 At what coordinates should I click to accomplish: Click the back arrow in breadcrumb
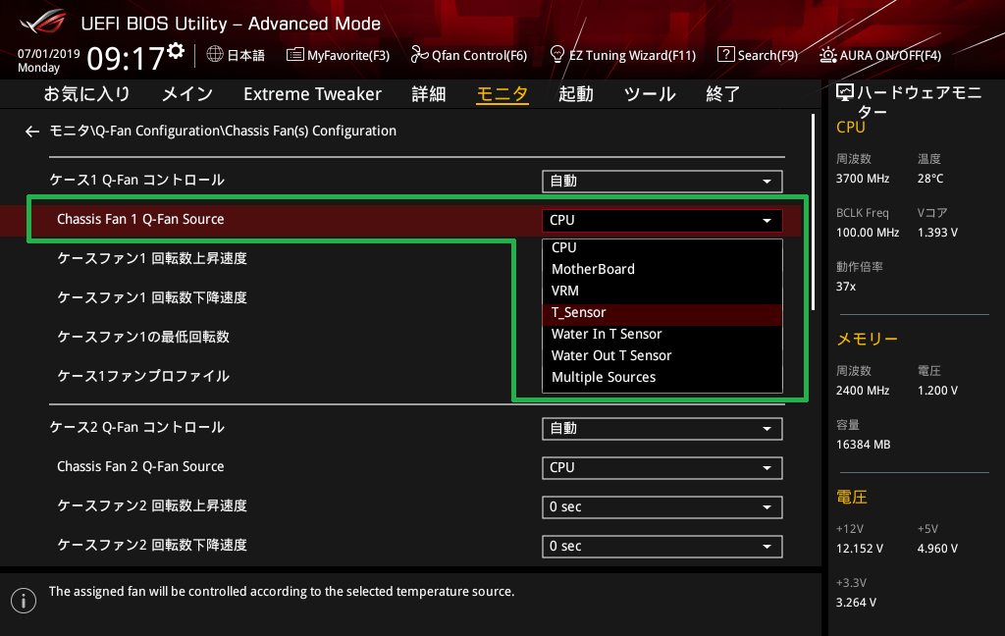point(32,132)
